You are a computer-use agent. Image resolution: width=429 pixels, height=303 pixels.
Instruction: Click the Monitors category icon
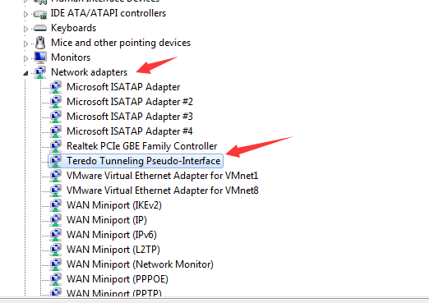click(40, 57)
